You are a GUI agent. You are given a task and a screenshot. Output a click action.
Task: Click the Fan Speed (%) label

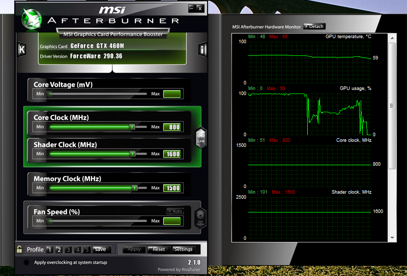click(56, 212)
